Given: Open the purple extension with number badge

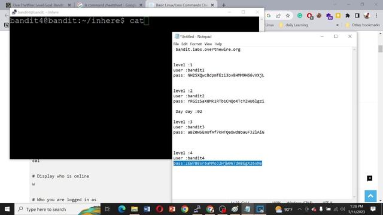Looking at the screenshot, I should pos(329,16).
